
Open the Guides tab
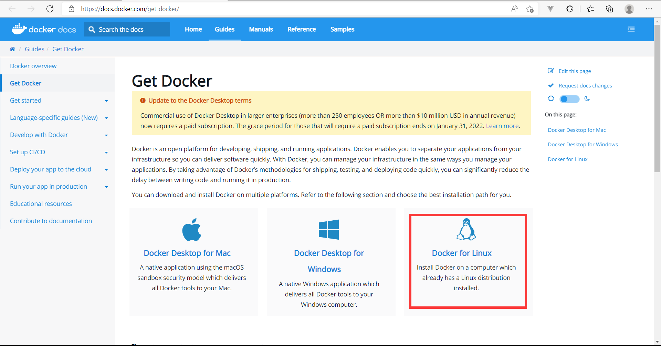click(x=225, y=29)
